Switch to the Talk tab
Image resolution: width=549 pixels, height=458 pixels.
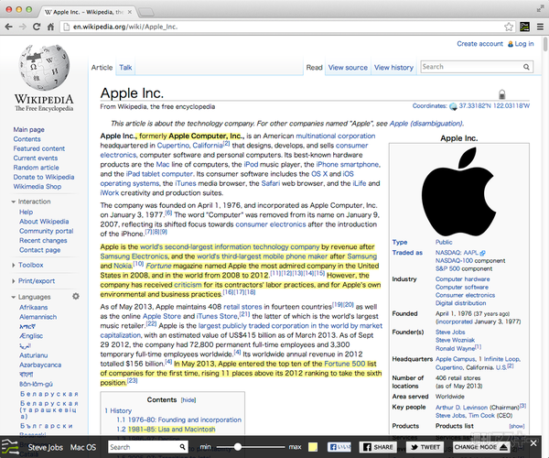[125, 67]
